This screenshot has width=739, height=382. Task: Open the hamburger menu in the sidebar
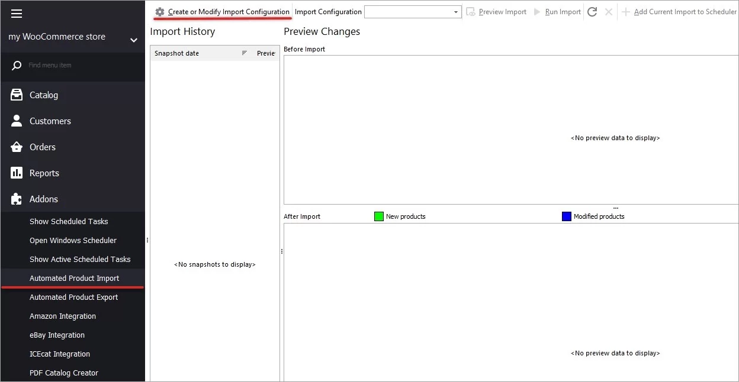(16, 14)
